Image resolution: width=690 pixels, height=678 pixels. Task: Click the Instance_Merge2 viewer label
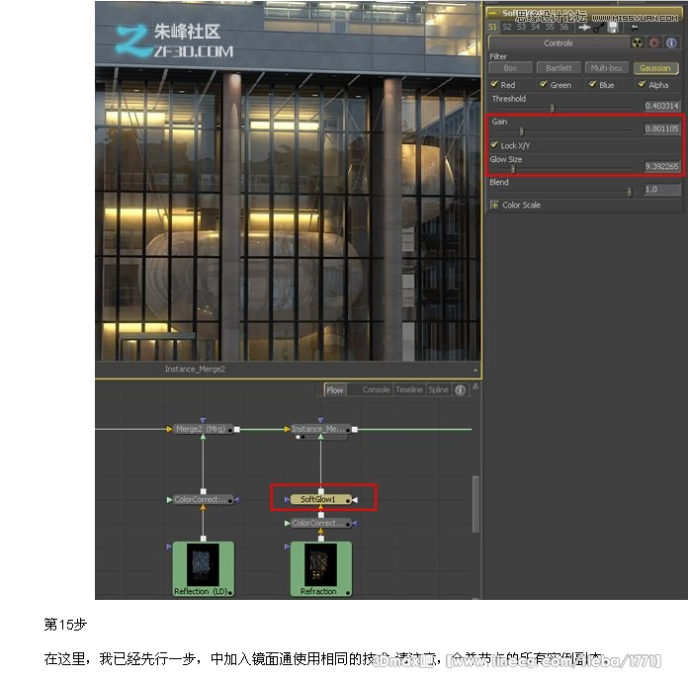tap(195, 369)
